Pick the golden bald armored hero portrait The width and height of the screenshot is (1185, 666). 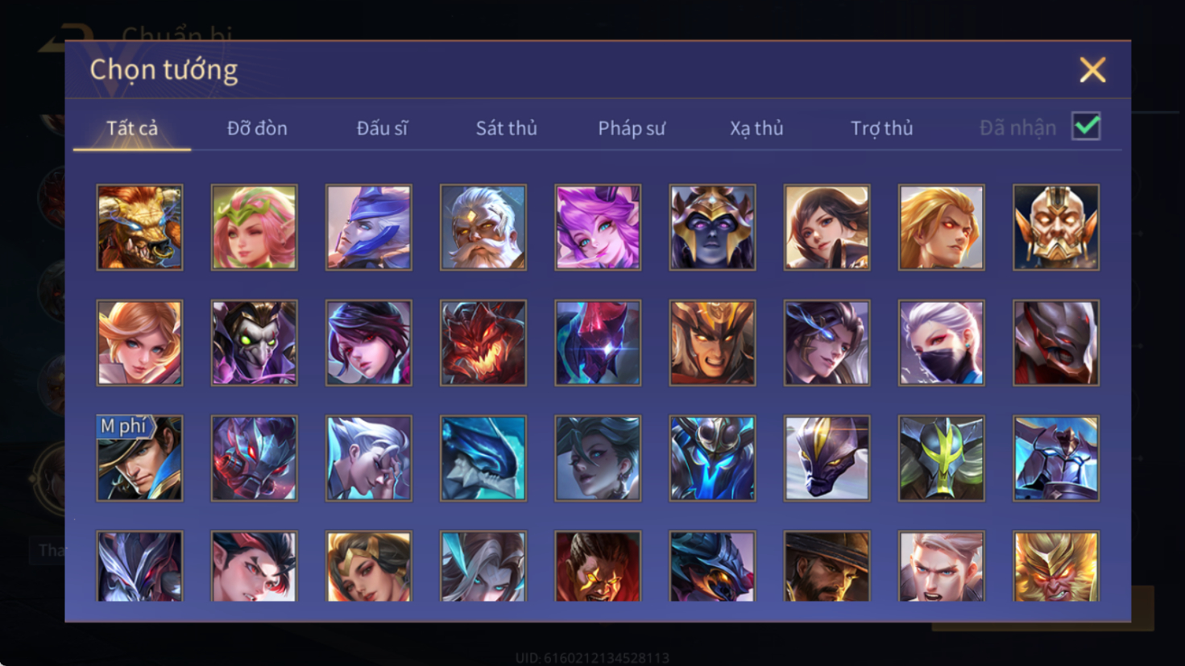pos(1056,227)
